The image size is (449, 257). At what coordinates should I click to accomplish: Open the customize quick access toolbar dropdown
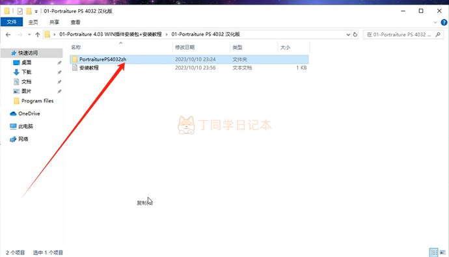pos(36,12)
